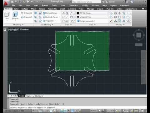Open the Unsaved View dropdown
Image resolution: width=150 pixels, height=113 pixels.
tap(92, 17)
